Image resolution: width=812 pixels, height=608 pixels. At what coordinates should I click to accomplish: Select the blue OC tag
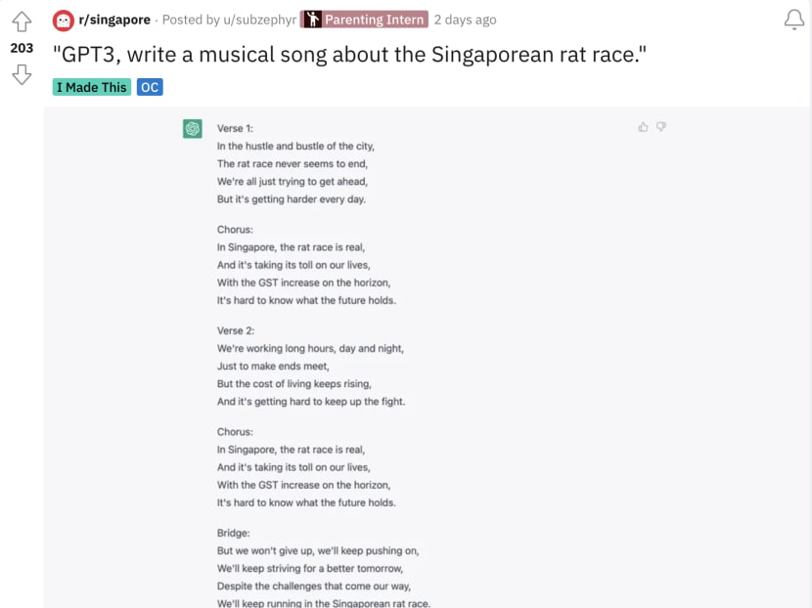[150, 87]
